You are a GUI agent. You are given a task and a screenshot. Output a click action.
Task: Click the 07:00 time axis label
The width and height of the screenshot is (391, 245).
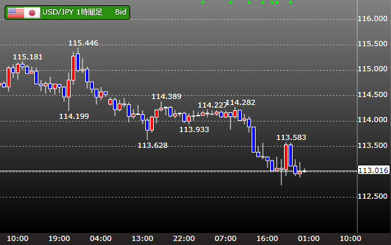click(225, 238)
